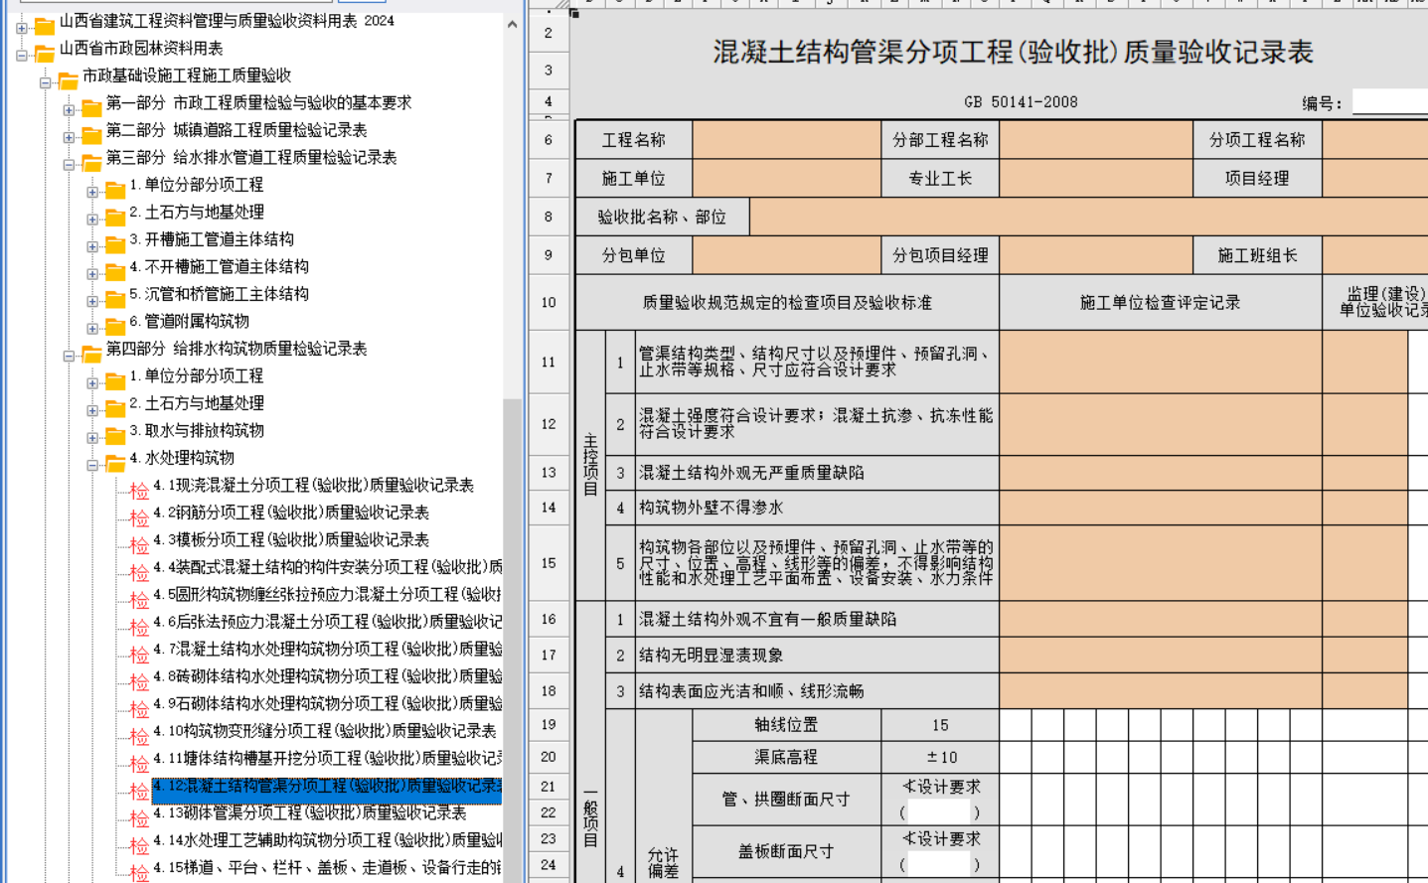Click folder icon of 市政基础设施工程施工质量验收
1428x883 pixels.
[68, 76]
